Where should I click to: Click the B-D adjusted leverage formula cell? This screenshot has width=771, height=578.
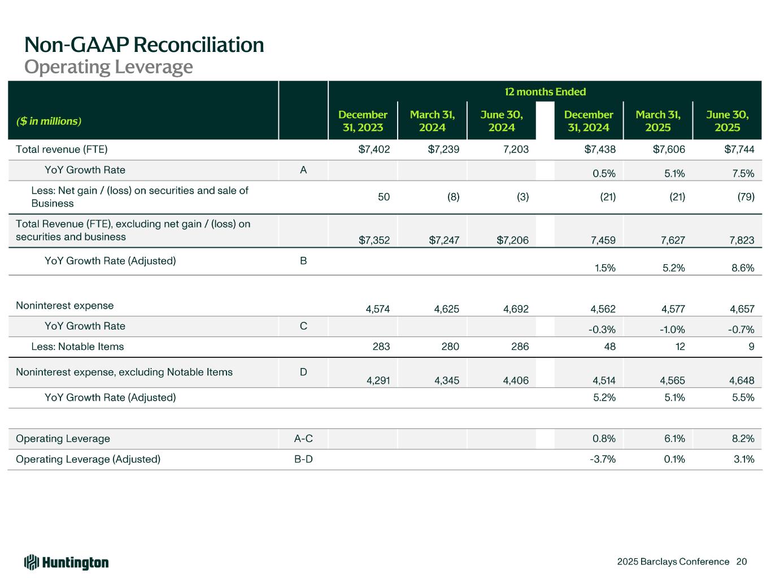[303, 459]
